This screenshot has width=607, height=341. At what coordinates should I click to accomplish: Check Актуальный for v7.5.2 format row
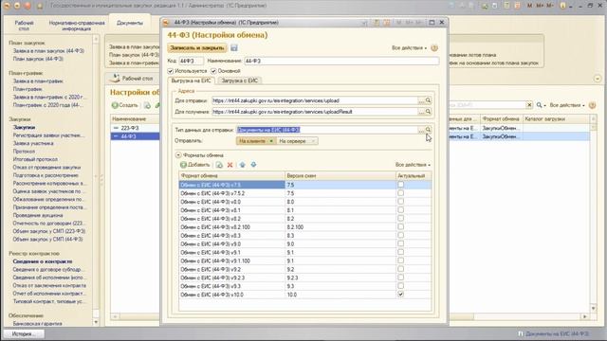[400, 193]
